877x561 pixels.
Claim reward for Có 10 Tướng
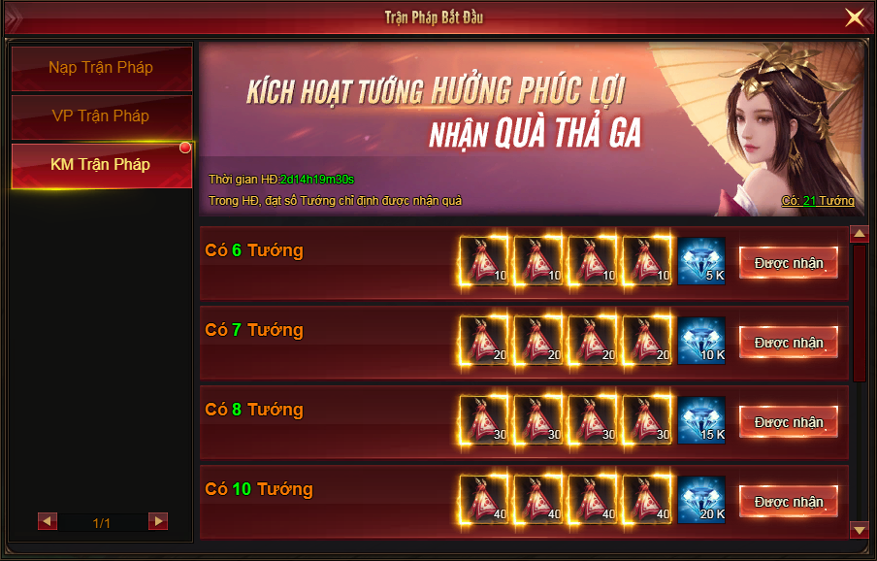click(789, 501)
